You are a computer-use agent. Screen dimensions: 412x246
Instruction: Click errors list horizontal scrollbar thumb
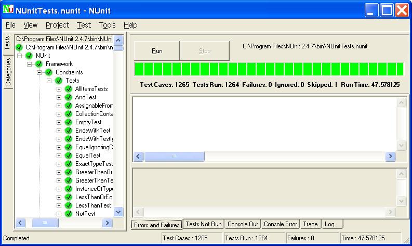point(174,156)
